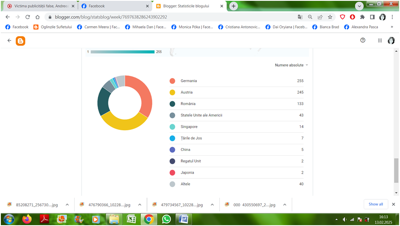
Task: Expand the Numere absolute dropdown
Action: click(291, 65)
